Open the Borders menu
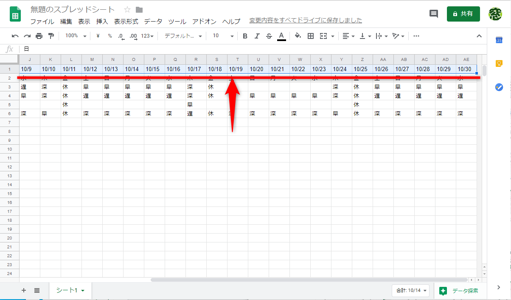Viewport: 511px width, 300px height. click(310, 36)
